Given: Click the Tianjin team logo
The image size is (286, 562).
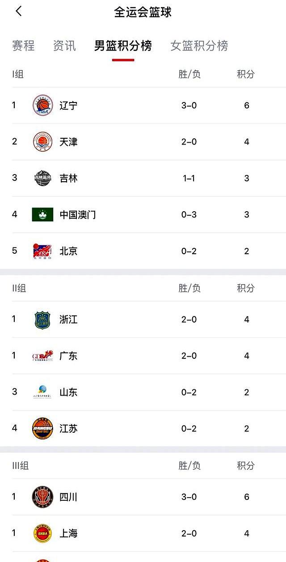Looking at the screenshot, I should click(42, 142).
